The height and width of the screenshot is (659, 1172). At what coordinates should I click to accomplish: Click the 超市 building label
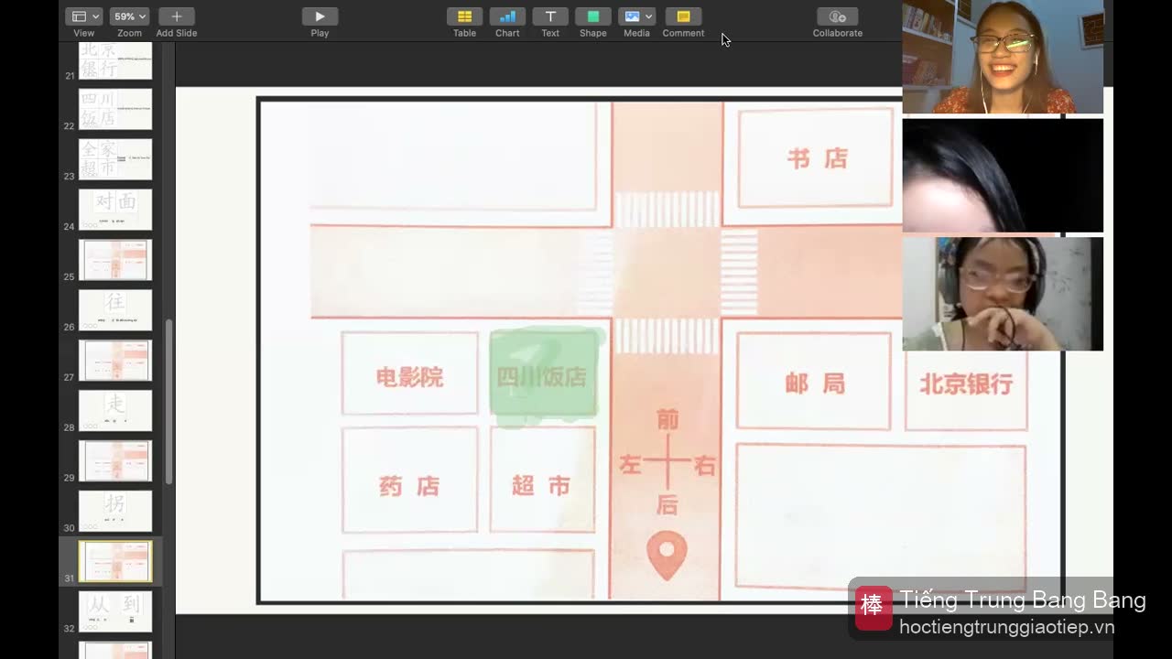click(x=541, y=486)
